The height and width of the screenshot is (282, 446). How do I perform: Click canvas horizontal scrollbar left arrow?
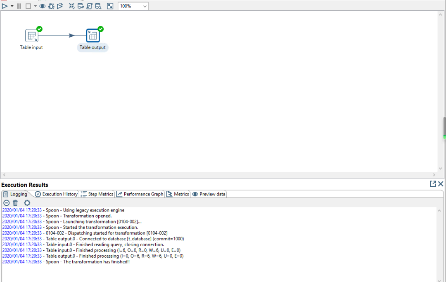4,175
